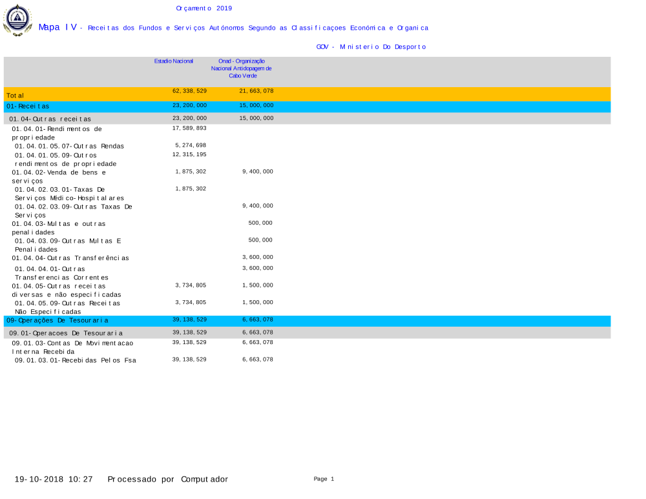Select the GOV - Ministerio Do Desporto label

click(371, 47)
